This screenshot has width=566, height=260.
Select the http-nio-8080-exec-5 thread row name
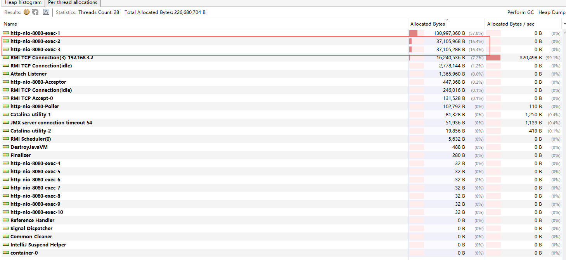pos(35,171)
